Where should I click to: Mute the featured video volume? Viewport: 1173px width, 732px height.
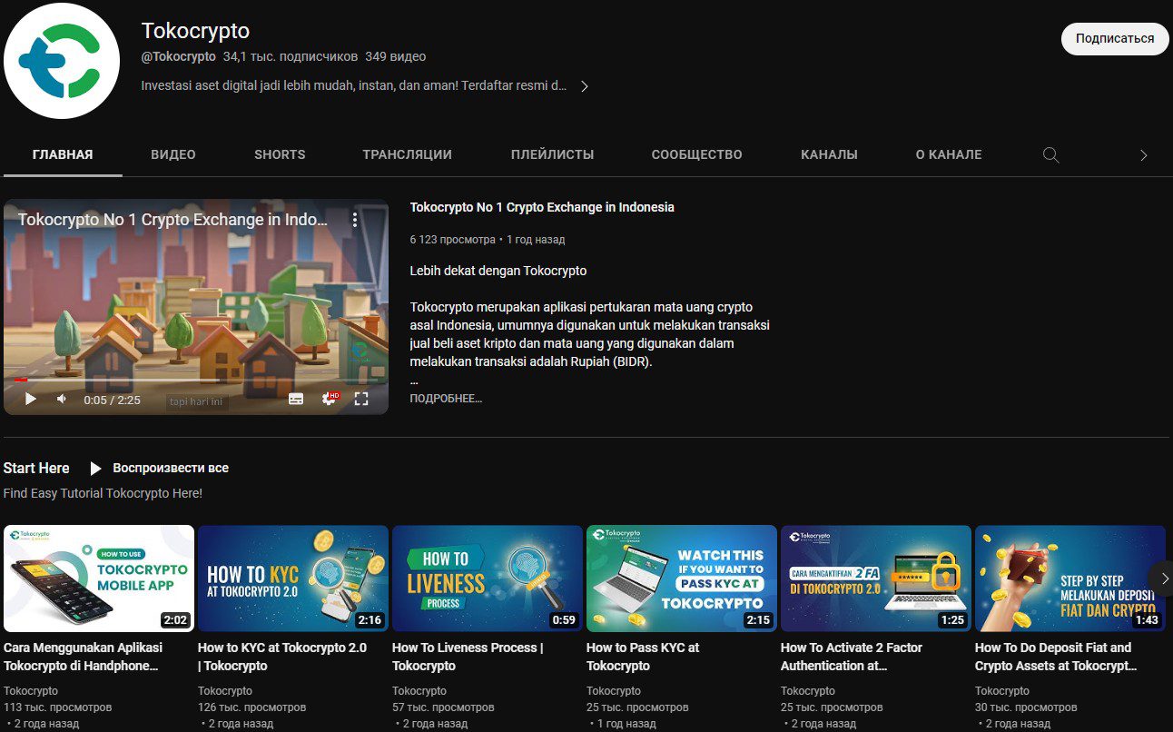62,399
